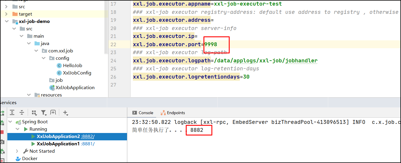This screenshot has width=401, height=163.
Task: Select the xxl-job-demo module
Action: 34,21
